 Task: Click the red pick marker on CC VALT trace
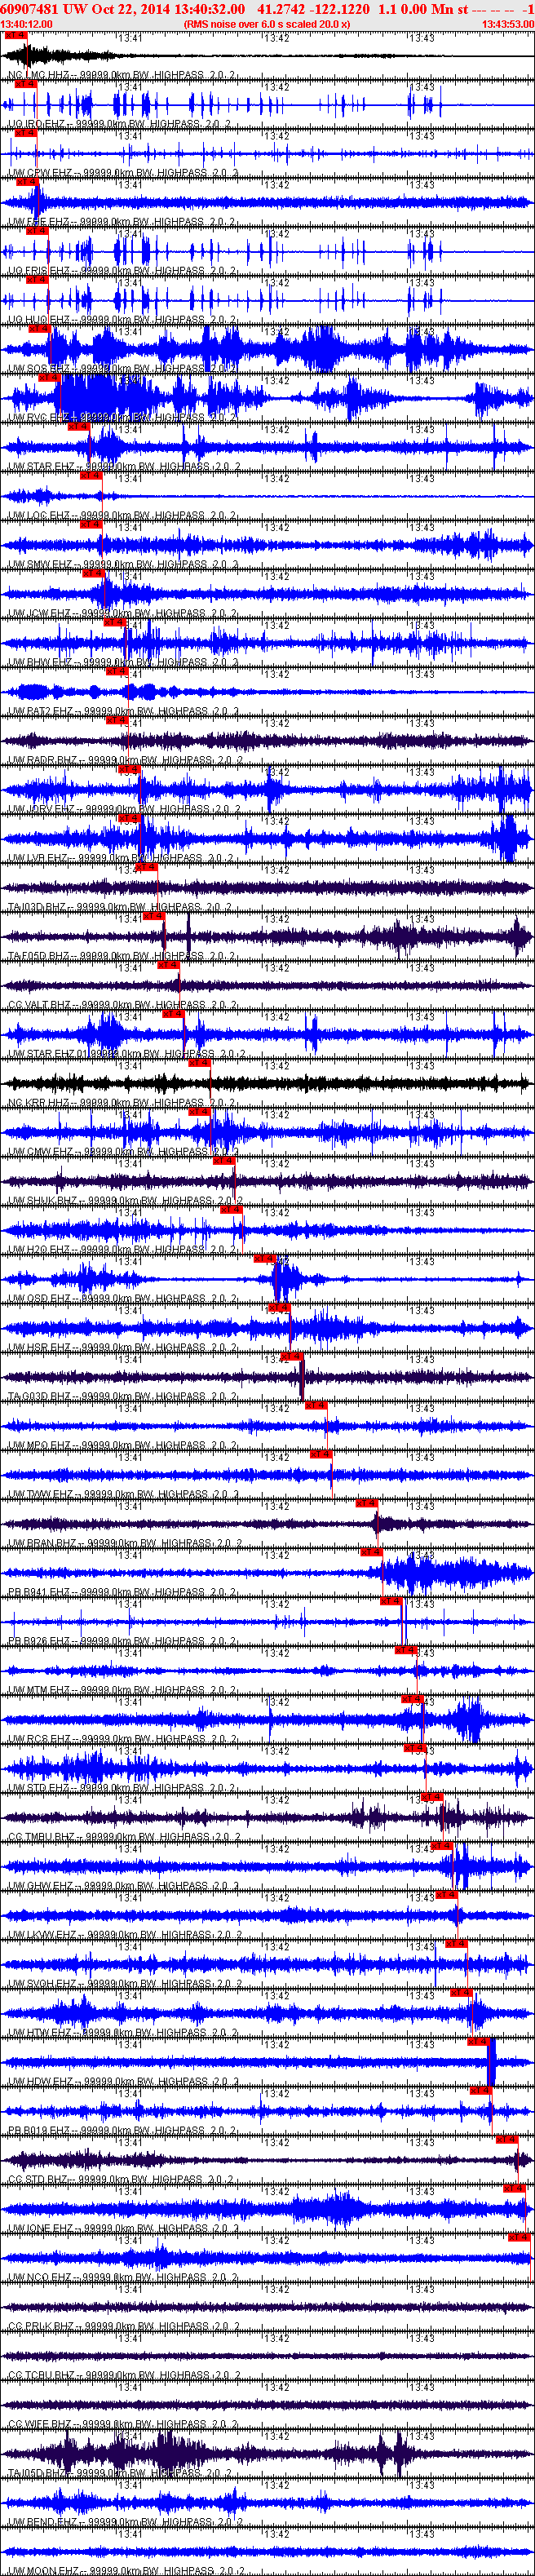(x=168, y=965)
